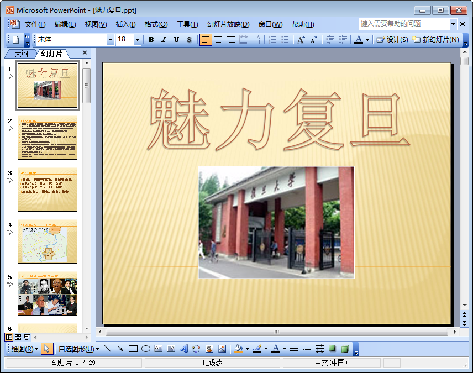This screenshot has width=473, height=373.
Task: Increase indent level
Action: [343, 40]
